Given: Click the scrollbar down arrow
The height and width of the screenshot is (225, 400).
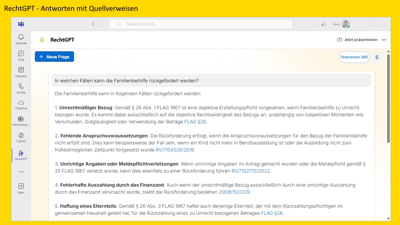Looking at the screenshot, I should [388, 219].
